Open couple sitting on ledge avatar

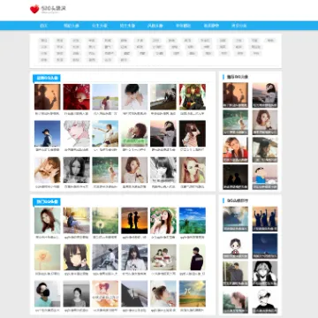coord(163,97)
